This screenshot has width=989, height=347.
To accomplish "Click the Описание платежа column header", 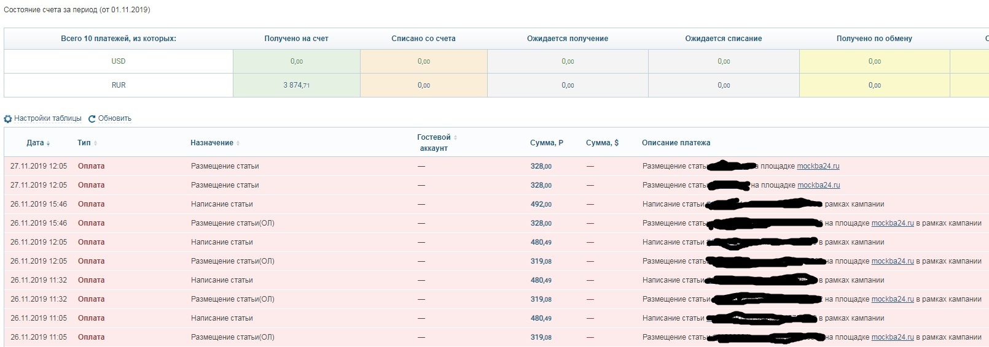I will coord(676,143).
